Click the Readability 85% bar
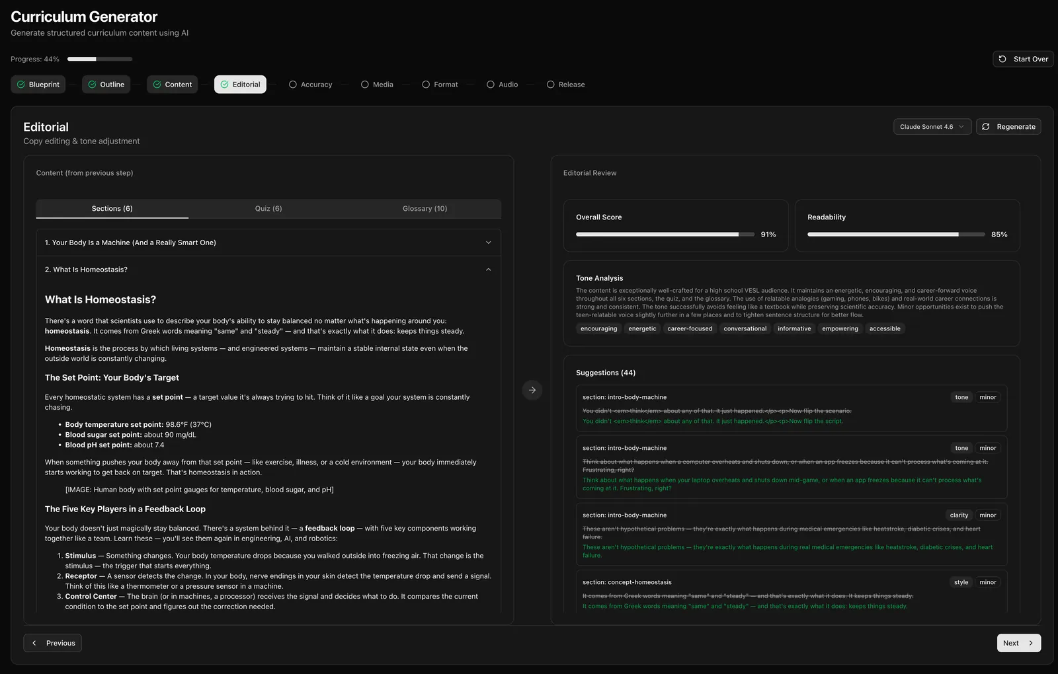This screenshot has width=1058, height=674. click(x=896, y=235)
